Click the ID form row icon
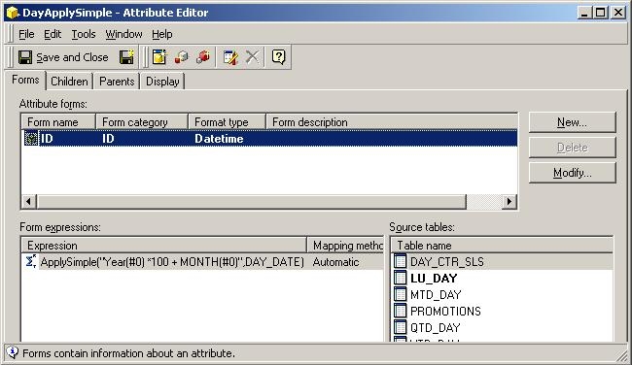Image resolution: width=632 pixels, height=365 pixels. [31, 139]
